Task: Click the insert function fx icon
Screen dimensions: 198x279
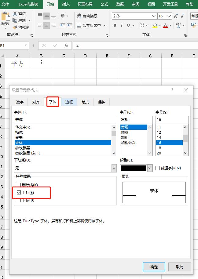Action: (x=66, y=45)
